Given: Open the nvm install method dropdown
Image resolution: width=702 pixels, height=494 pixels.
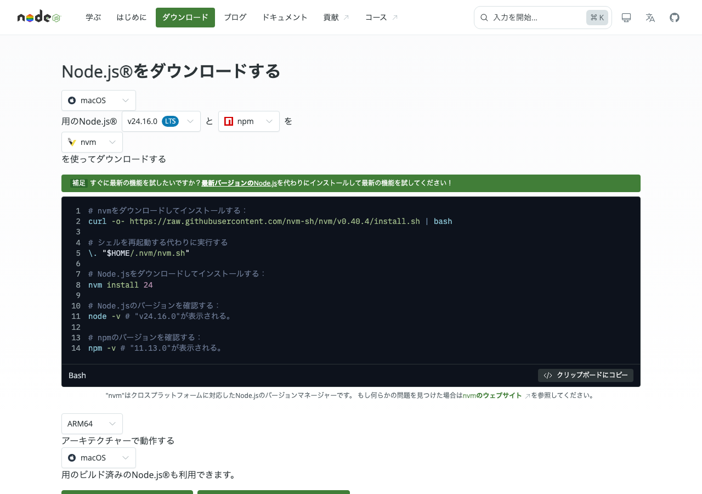Looking at the screenshot, I should [92, 142].
